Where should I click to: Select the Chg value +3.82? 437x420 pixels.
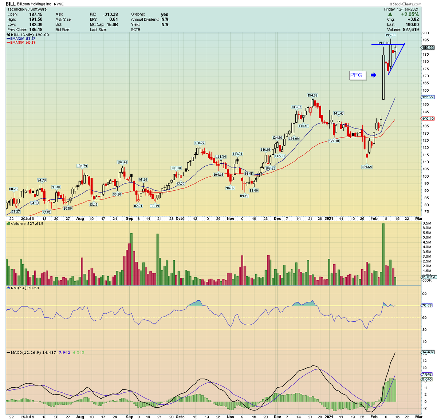click(x=413, y=20)
